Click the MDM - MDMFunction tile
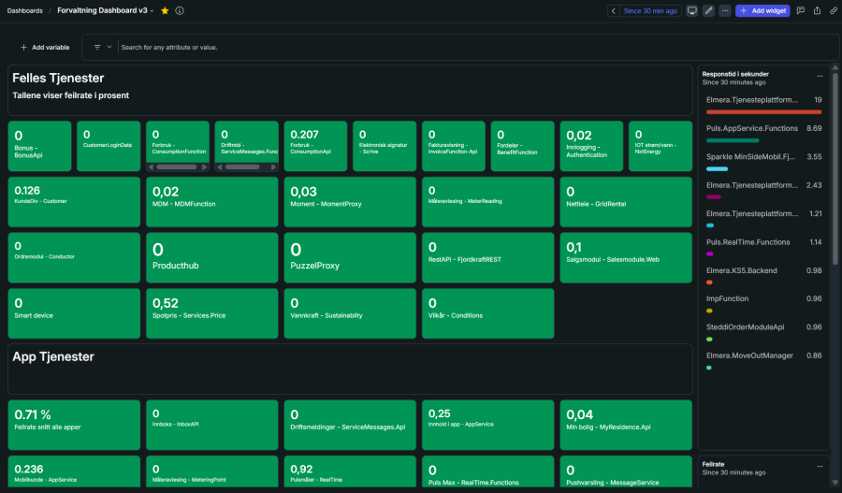This screenshot has height=493, width=842. pyautogui.click(x=212, y=202)
